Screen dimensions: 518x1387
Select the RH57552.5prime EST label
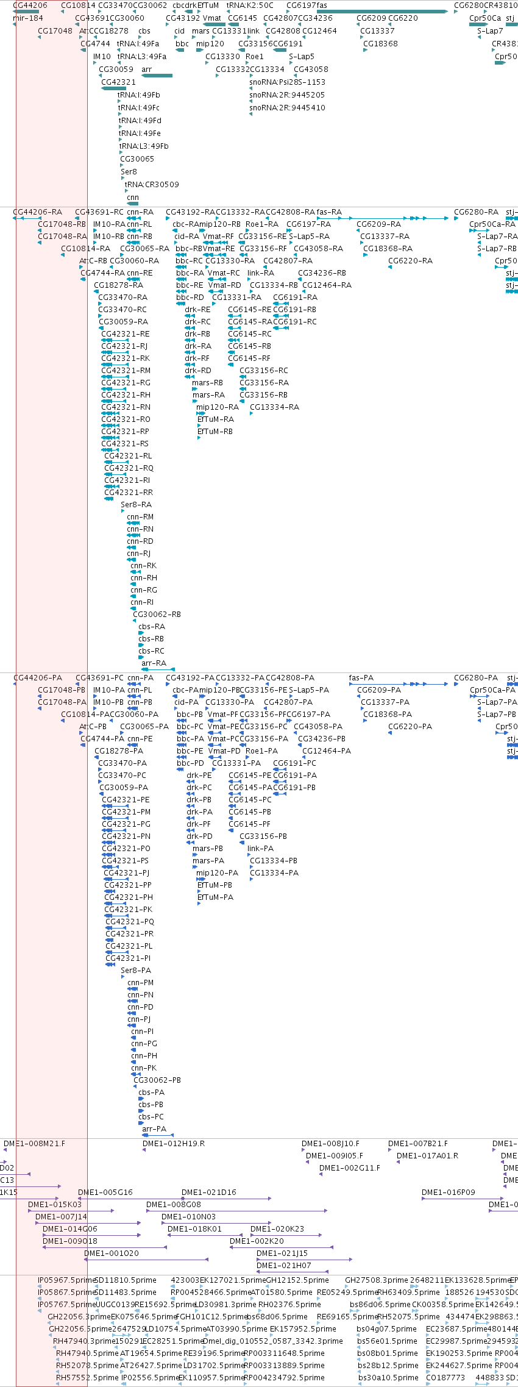88,1378
